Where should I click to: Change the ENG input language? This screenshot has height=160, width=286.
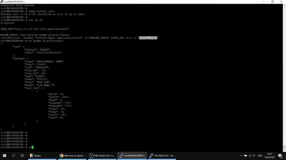coord(260,156)
